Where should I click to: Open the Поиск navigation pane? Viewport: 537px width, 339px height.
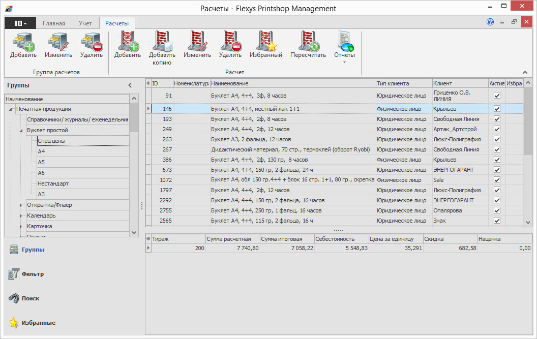31,298
